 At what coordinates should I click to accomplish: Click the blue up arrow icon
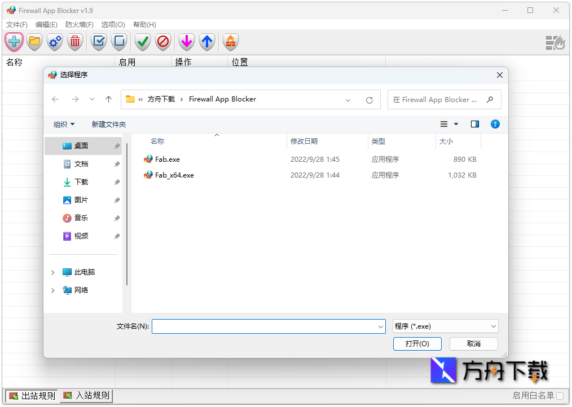tap(207, 42)
